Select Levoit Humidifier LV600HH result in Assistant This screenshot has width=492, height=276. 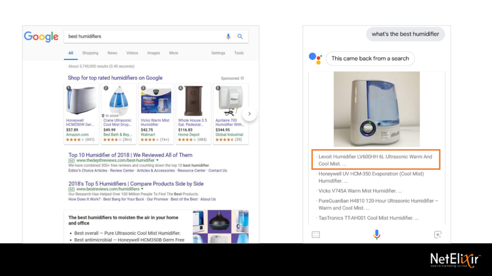pyautogui.click(x=376, y=160)
